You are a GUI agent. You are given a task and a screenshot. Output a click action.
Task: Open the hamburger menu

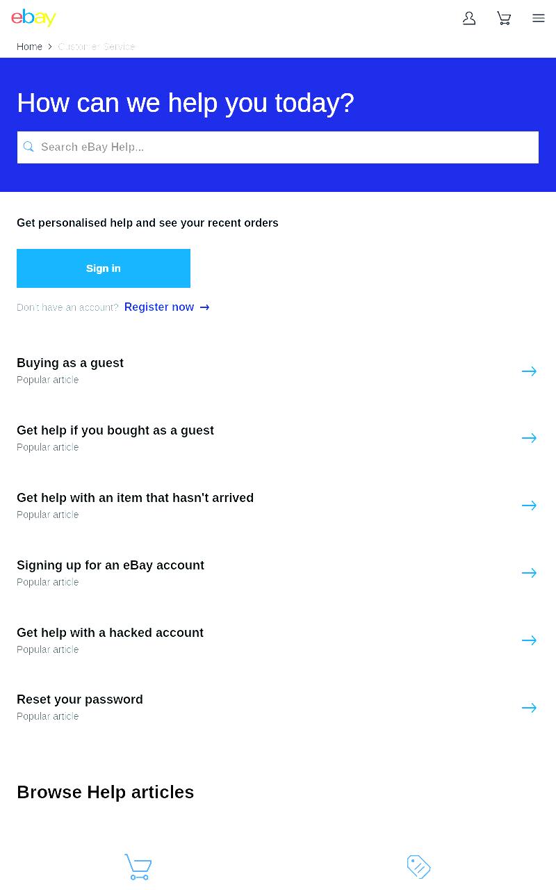click(x=539, y=18)
